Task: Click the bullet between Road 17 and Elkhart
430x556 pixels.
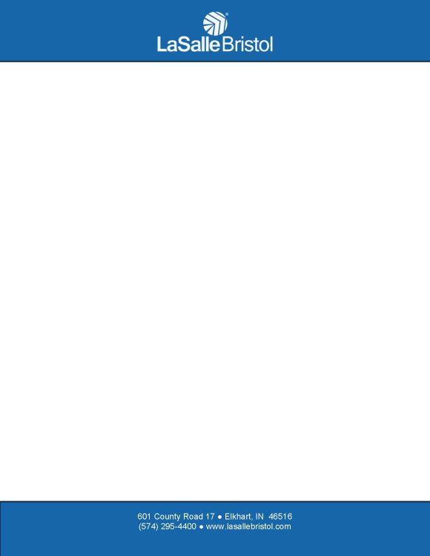Action: click(x=219, y=517)
